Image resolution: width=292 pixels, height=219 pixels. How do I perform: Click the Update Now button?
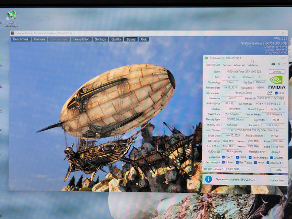277,180
